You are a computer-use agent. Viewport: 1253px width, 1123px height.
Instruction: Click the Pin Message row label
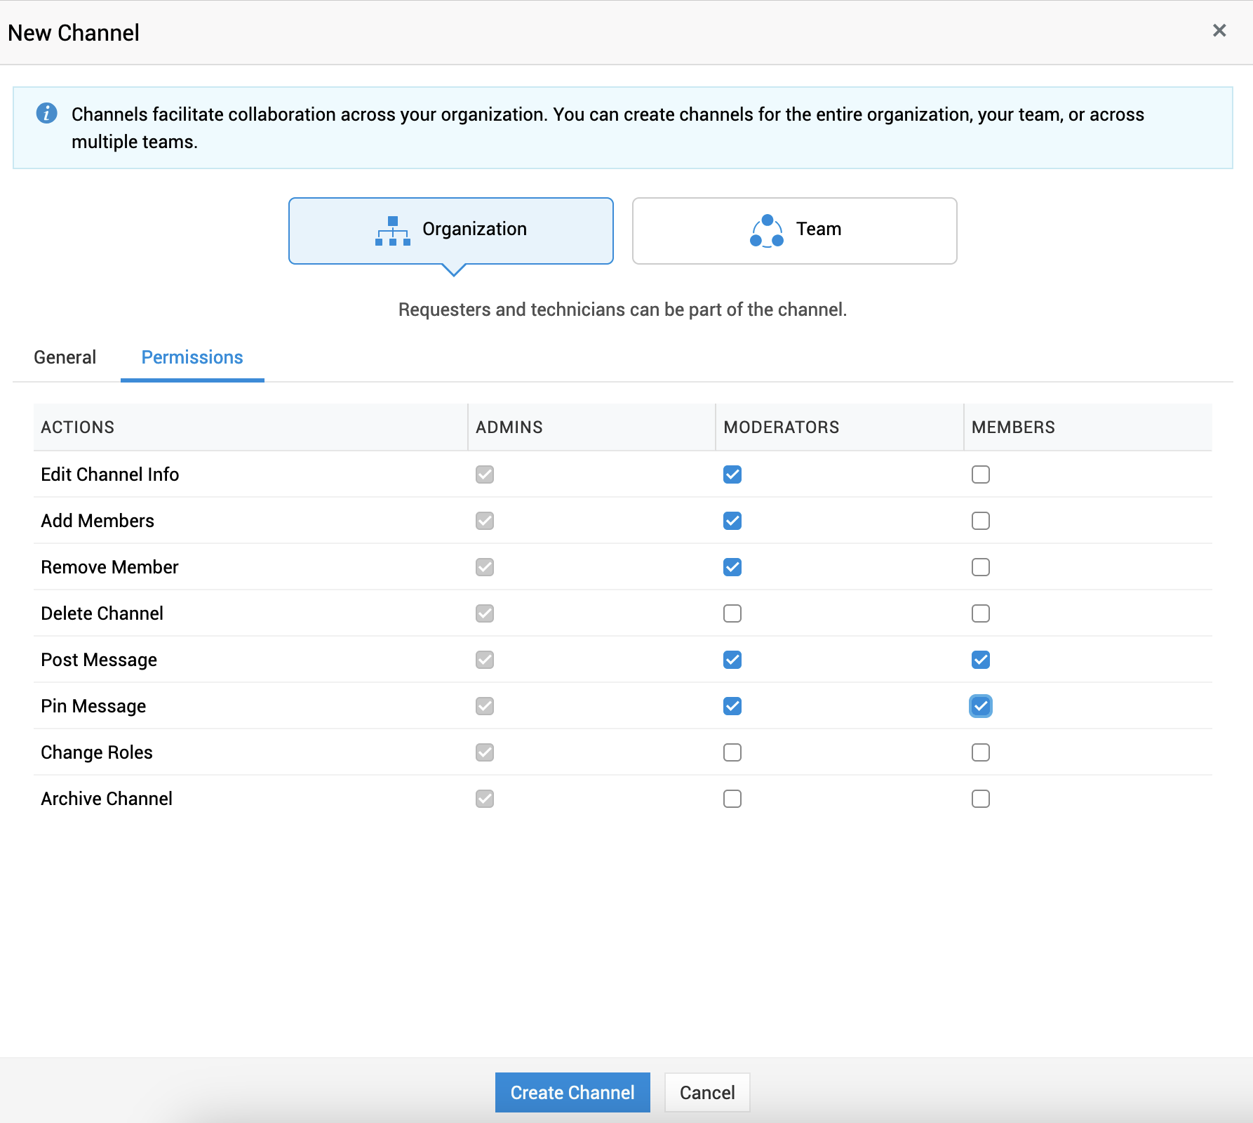coord(93,706)
